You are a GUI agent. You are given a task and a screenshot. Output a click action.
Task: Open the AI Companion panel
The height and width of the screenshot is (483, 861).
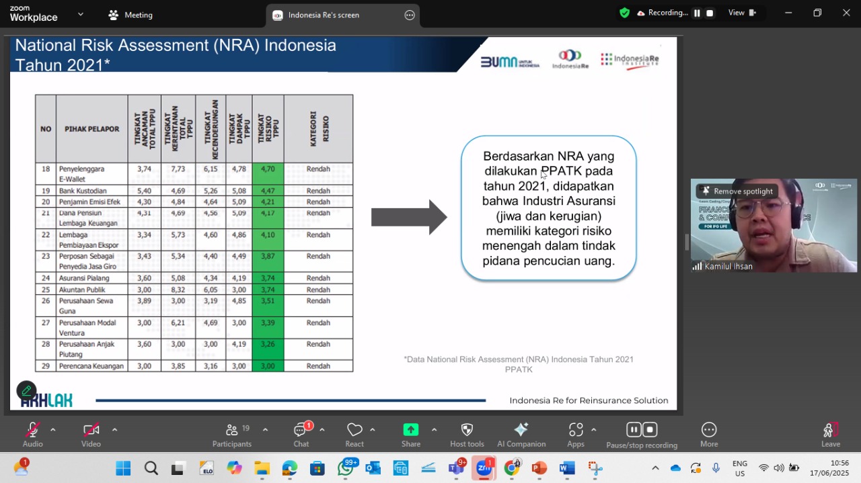coord(521,435)
